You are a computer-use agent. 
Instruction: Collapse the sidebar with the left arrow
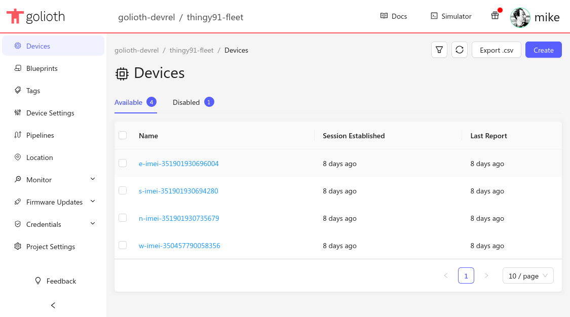53,305
